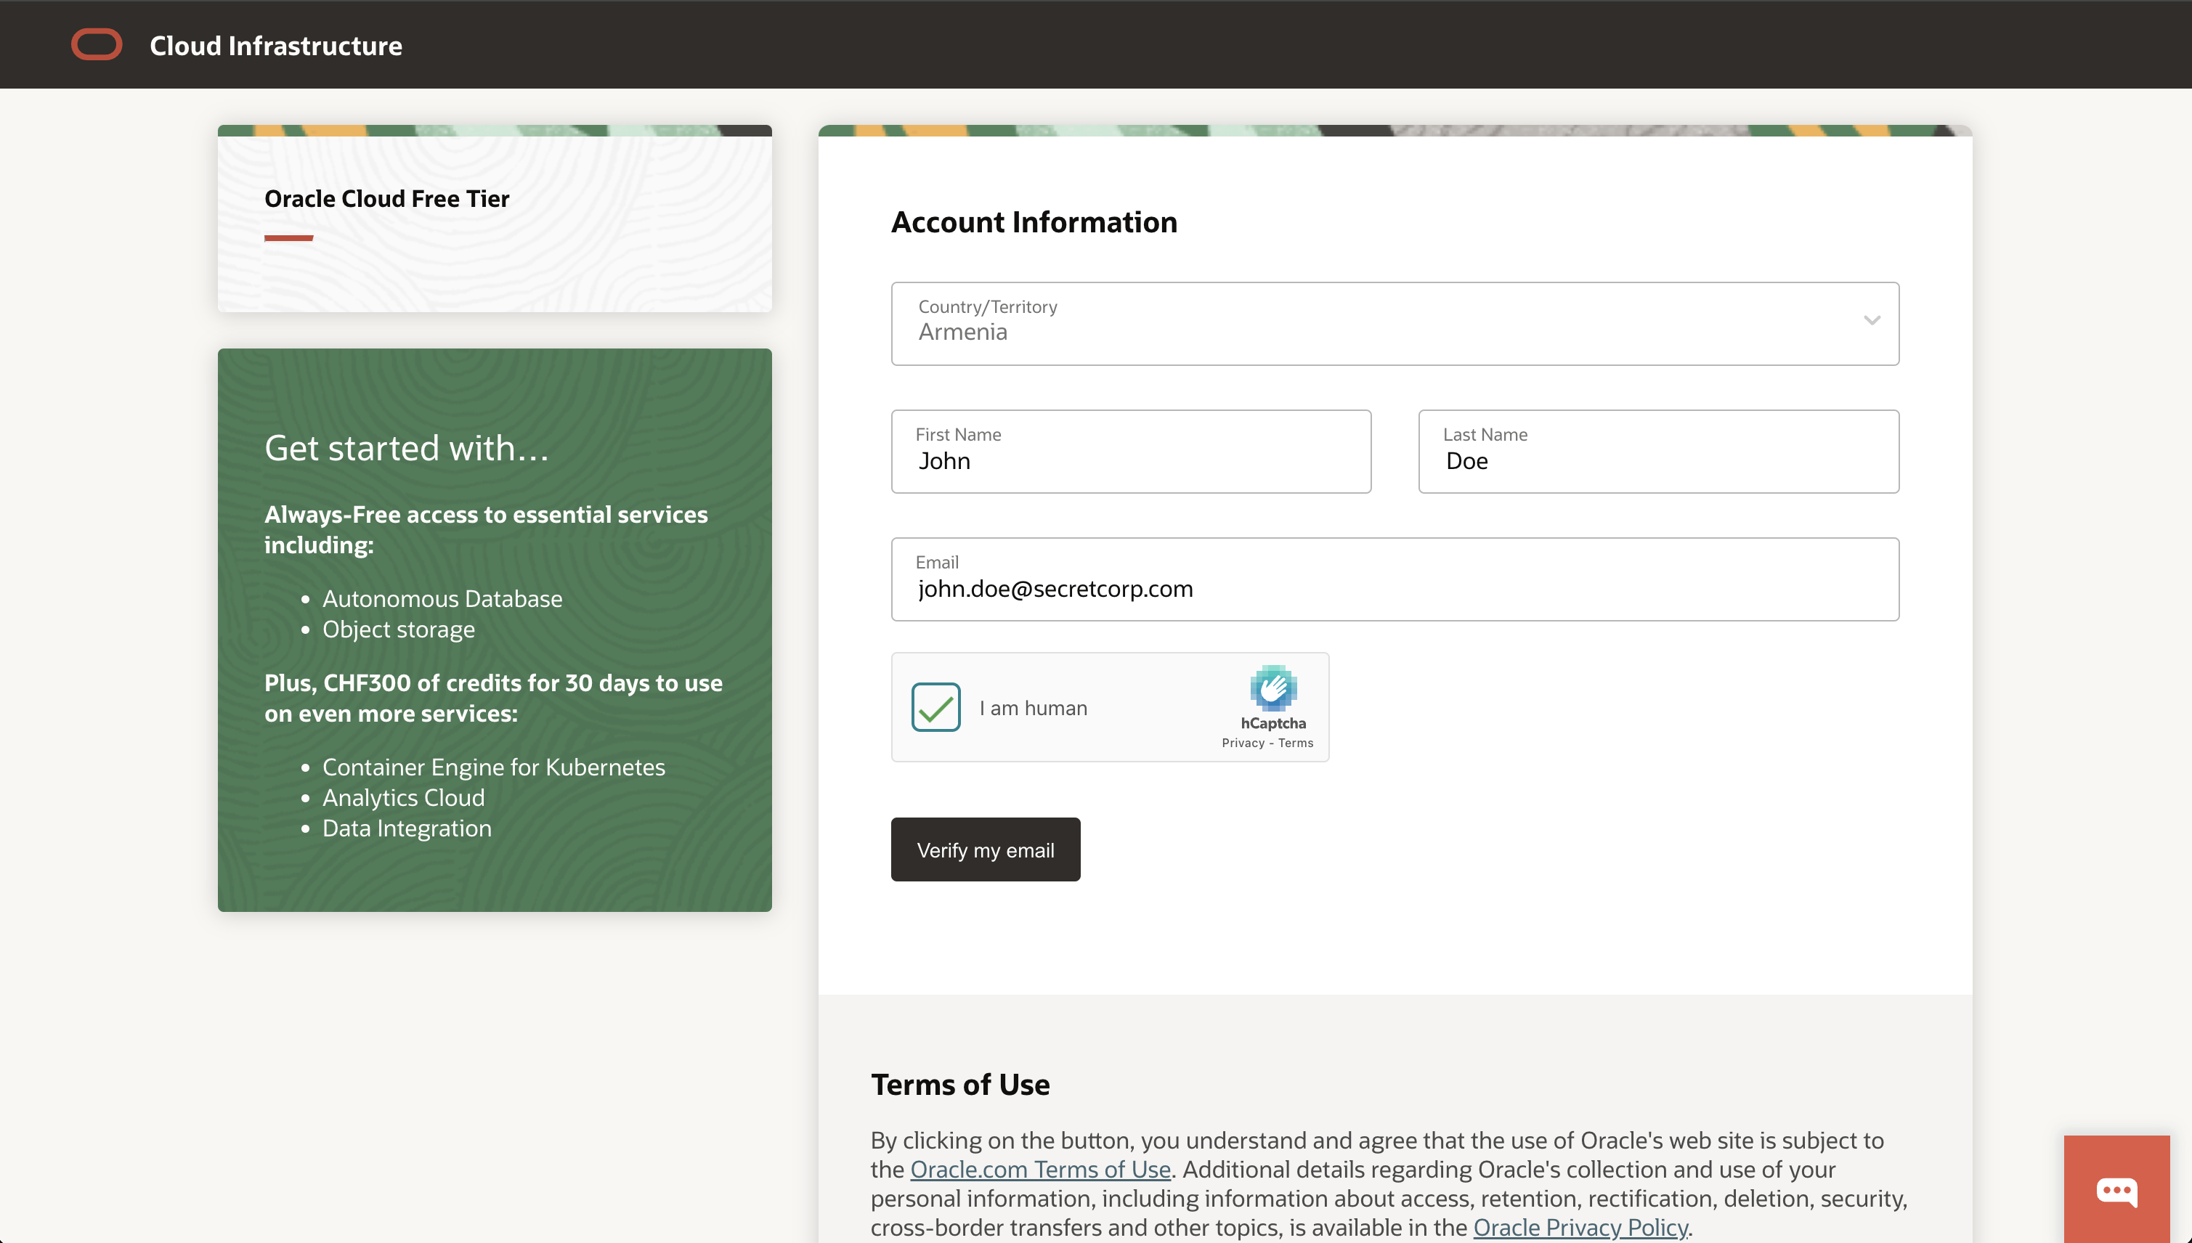2192x1243 pixels.
Task: Open the hCaptcha Terms link
Action: 1296,743
